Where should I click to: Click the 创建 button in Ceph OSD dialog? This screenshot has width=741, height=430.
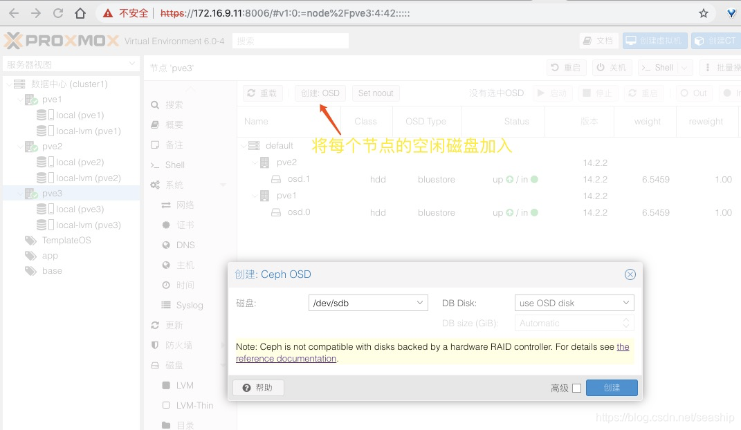click(x=612, y=388)
